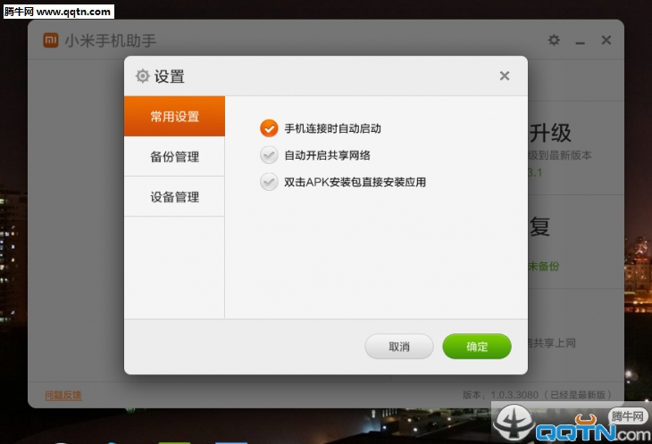Disable 手机连接时自动启动 checkbox

click(269, 128)
